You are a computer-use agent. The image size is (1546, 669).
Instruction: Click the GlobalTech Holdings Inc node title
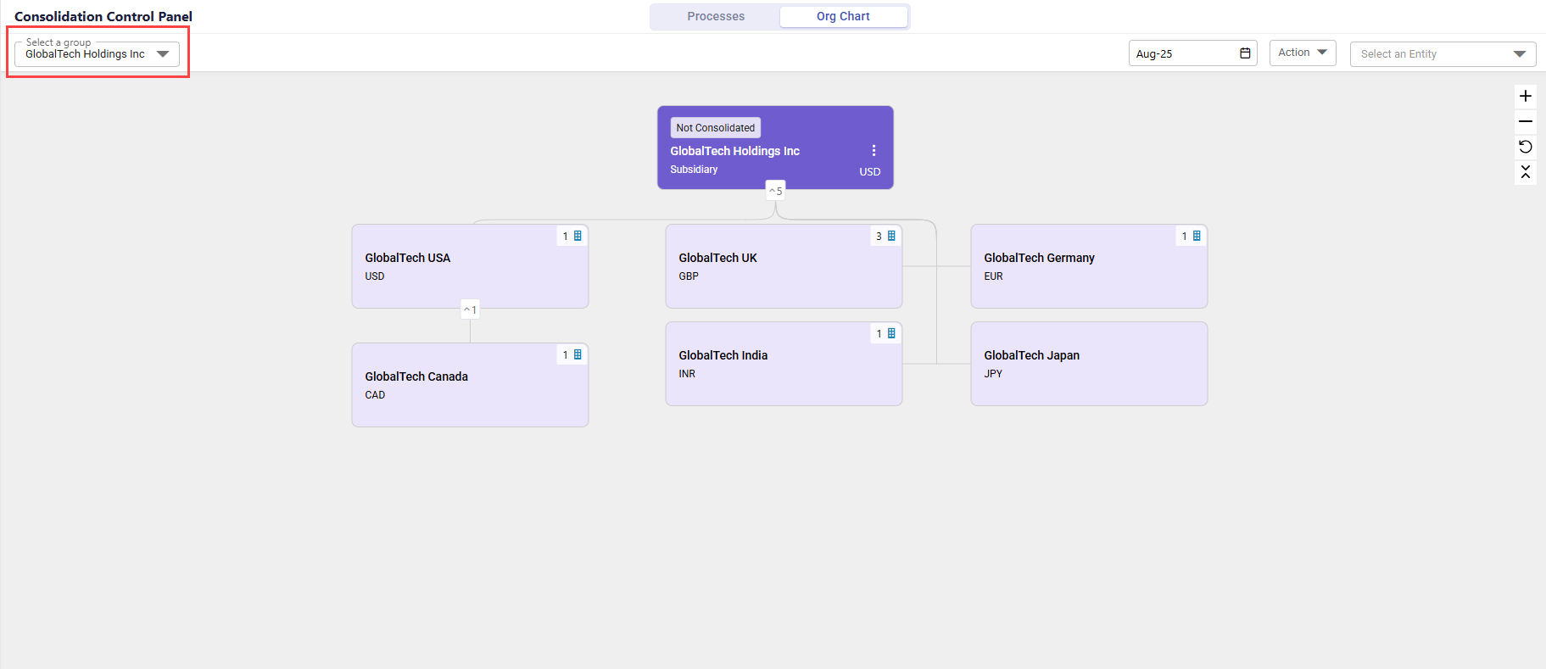tap(734, 151)
